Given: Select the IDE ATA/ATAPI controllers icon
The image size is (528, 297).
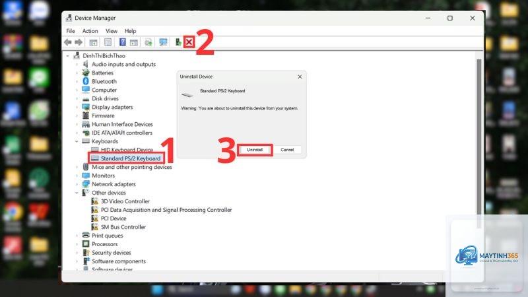Looking at the screenshot, I should click(86, 133).
